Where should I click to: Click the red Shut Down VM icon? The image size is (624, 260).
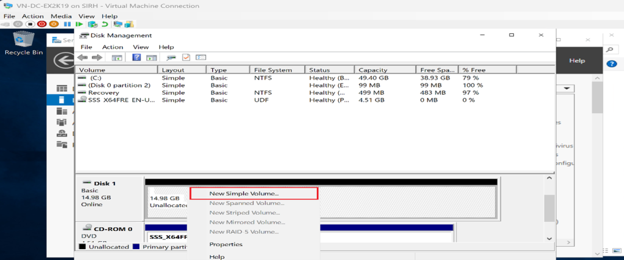tap(41, 24)
